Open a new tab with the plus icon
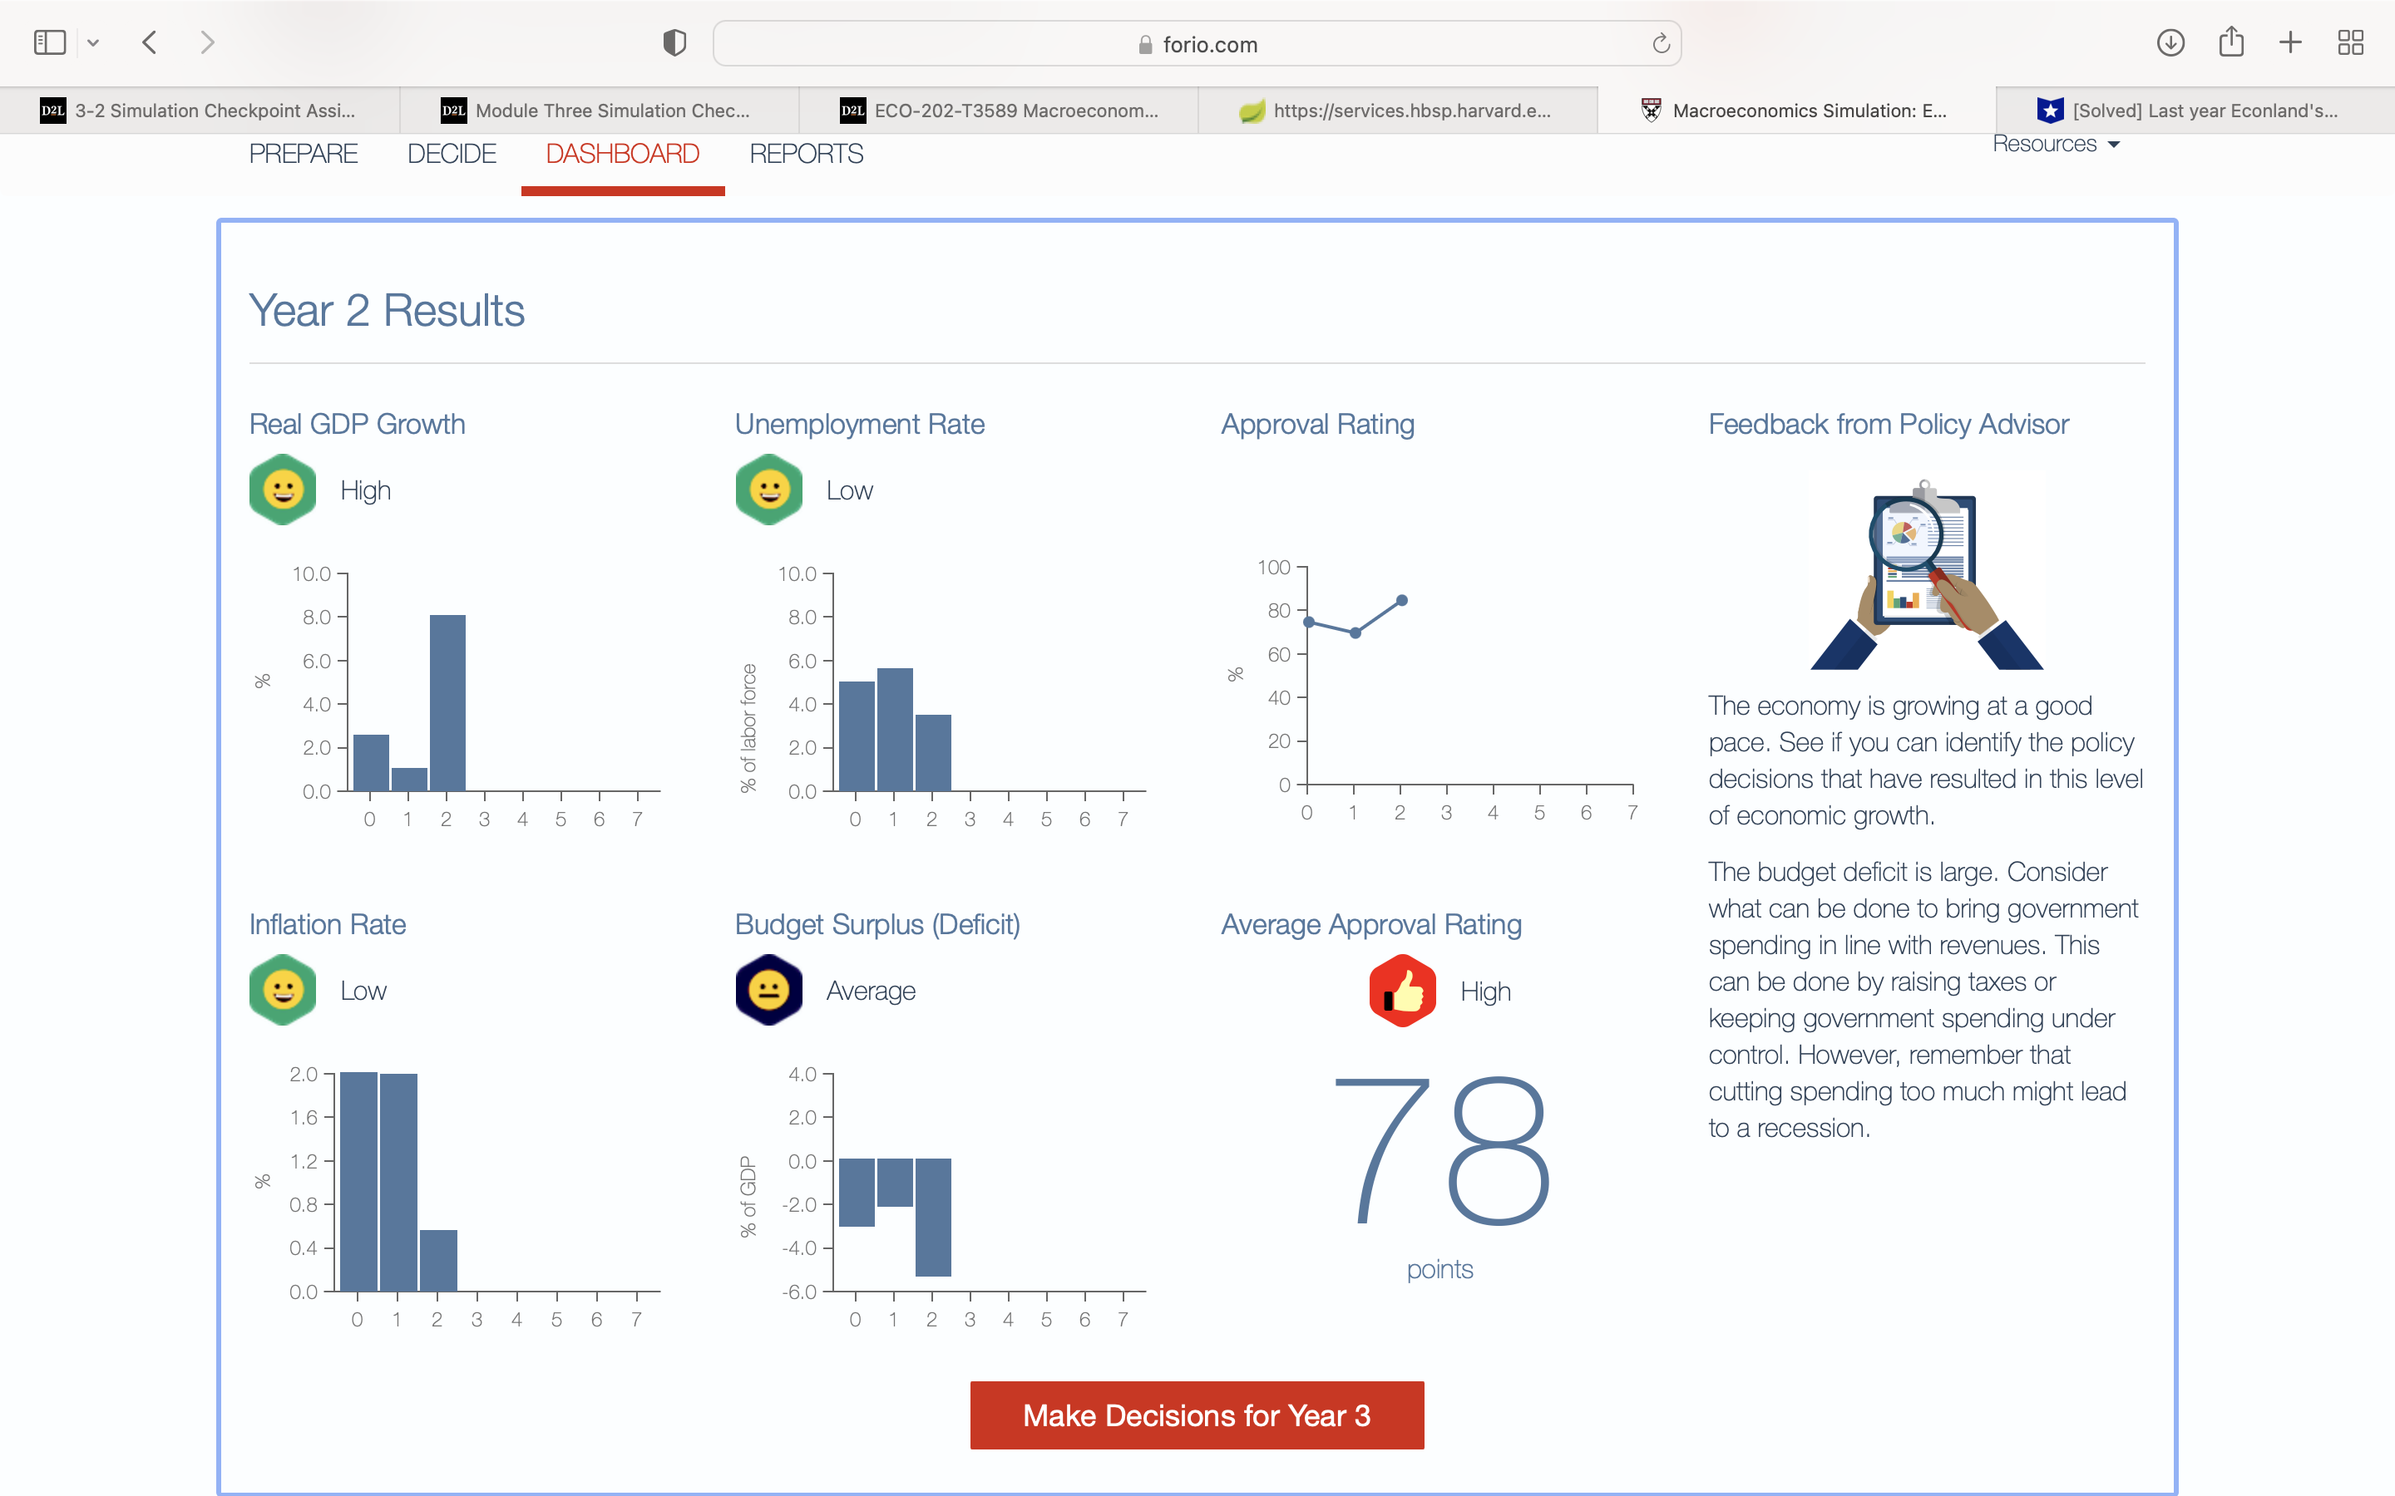 click(x=2290, y=42)
